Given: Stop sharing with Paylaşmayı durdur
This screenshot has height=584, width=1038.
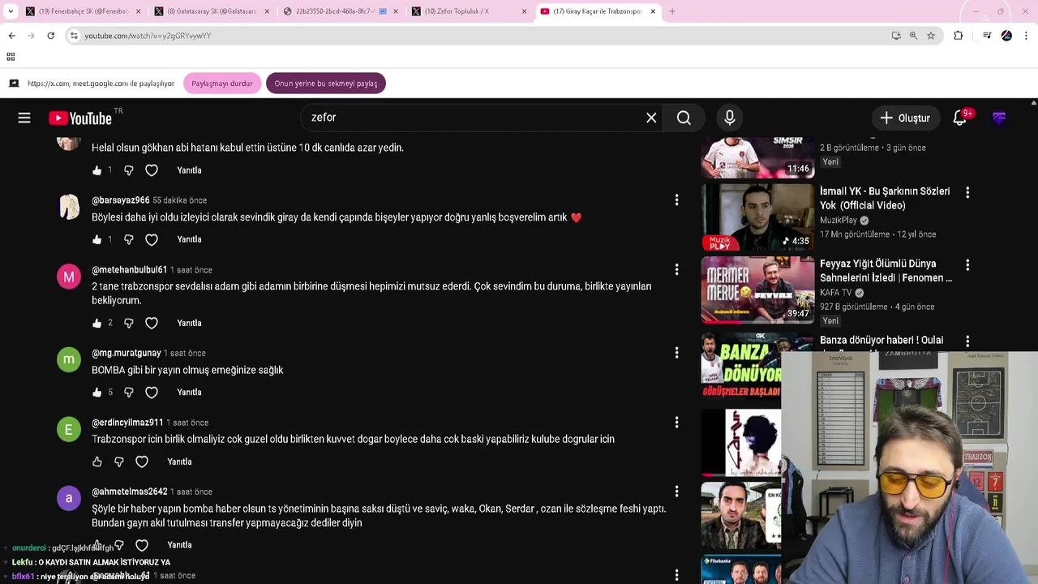Looking at the screenshot, I should [x=222, y=84].
